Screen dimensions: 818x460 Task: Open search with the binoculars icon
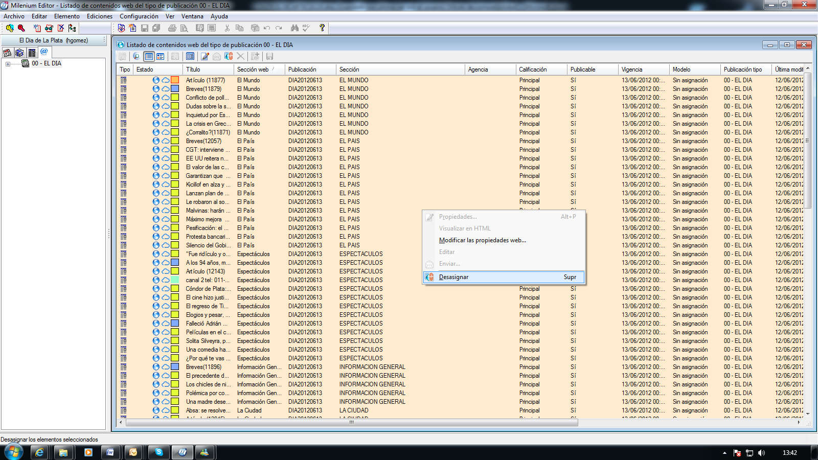[294, 28]
